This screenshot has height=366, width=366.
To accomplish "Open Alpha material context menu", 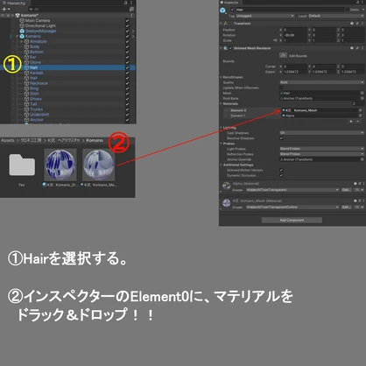I will 363,184.
